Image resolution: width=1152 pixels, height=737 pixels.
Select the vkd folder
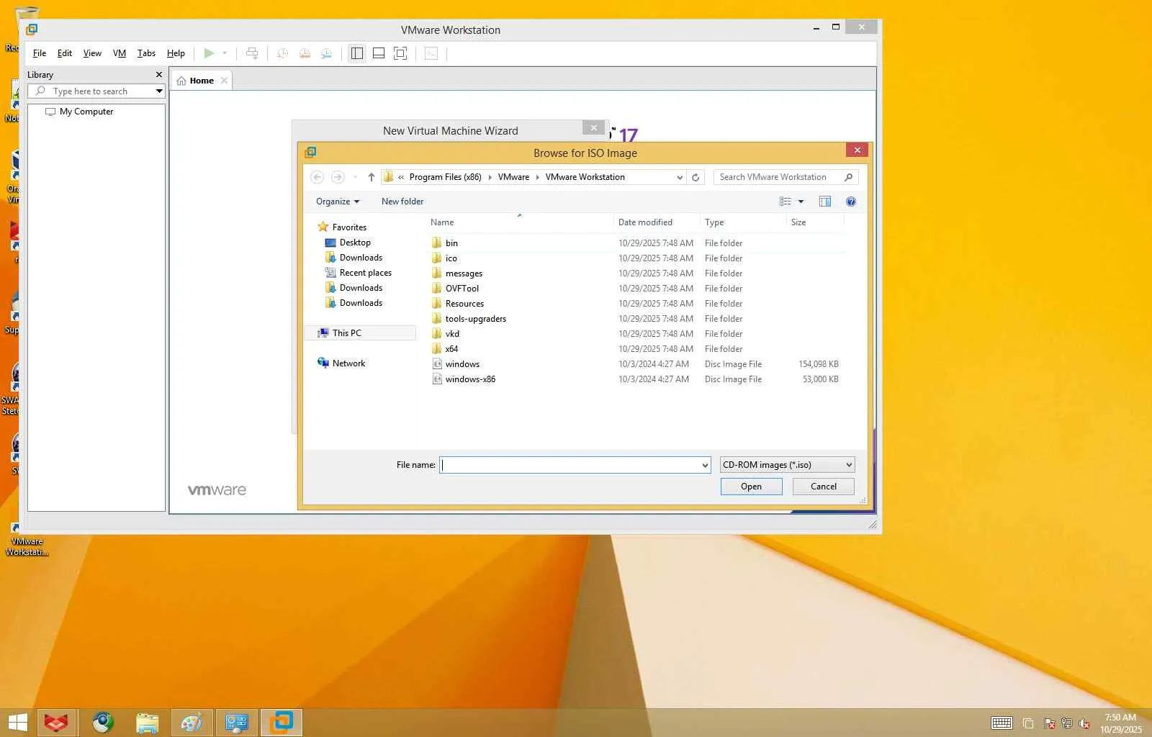[452, 334]
